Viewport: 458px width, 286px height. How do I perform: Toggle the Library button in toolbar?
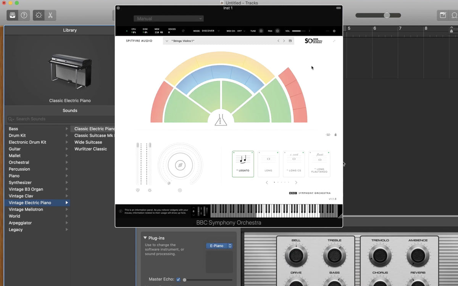pyautogui.click(x=12, y=15)
